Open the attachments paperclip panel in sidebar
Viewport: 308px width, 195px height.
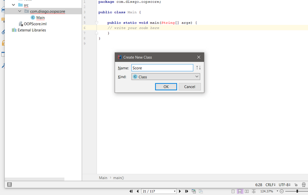tap(3, 32)
